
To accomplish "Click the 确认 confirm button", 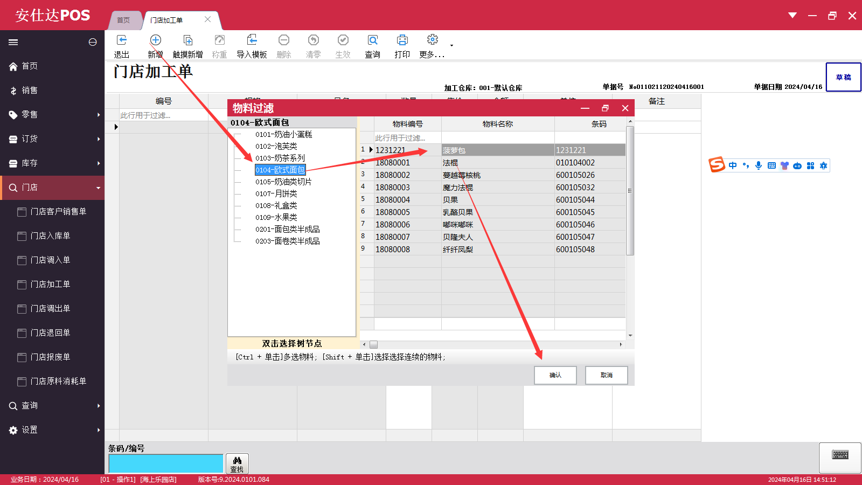I will tap(555, 375).
